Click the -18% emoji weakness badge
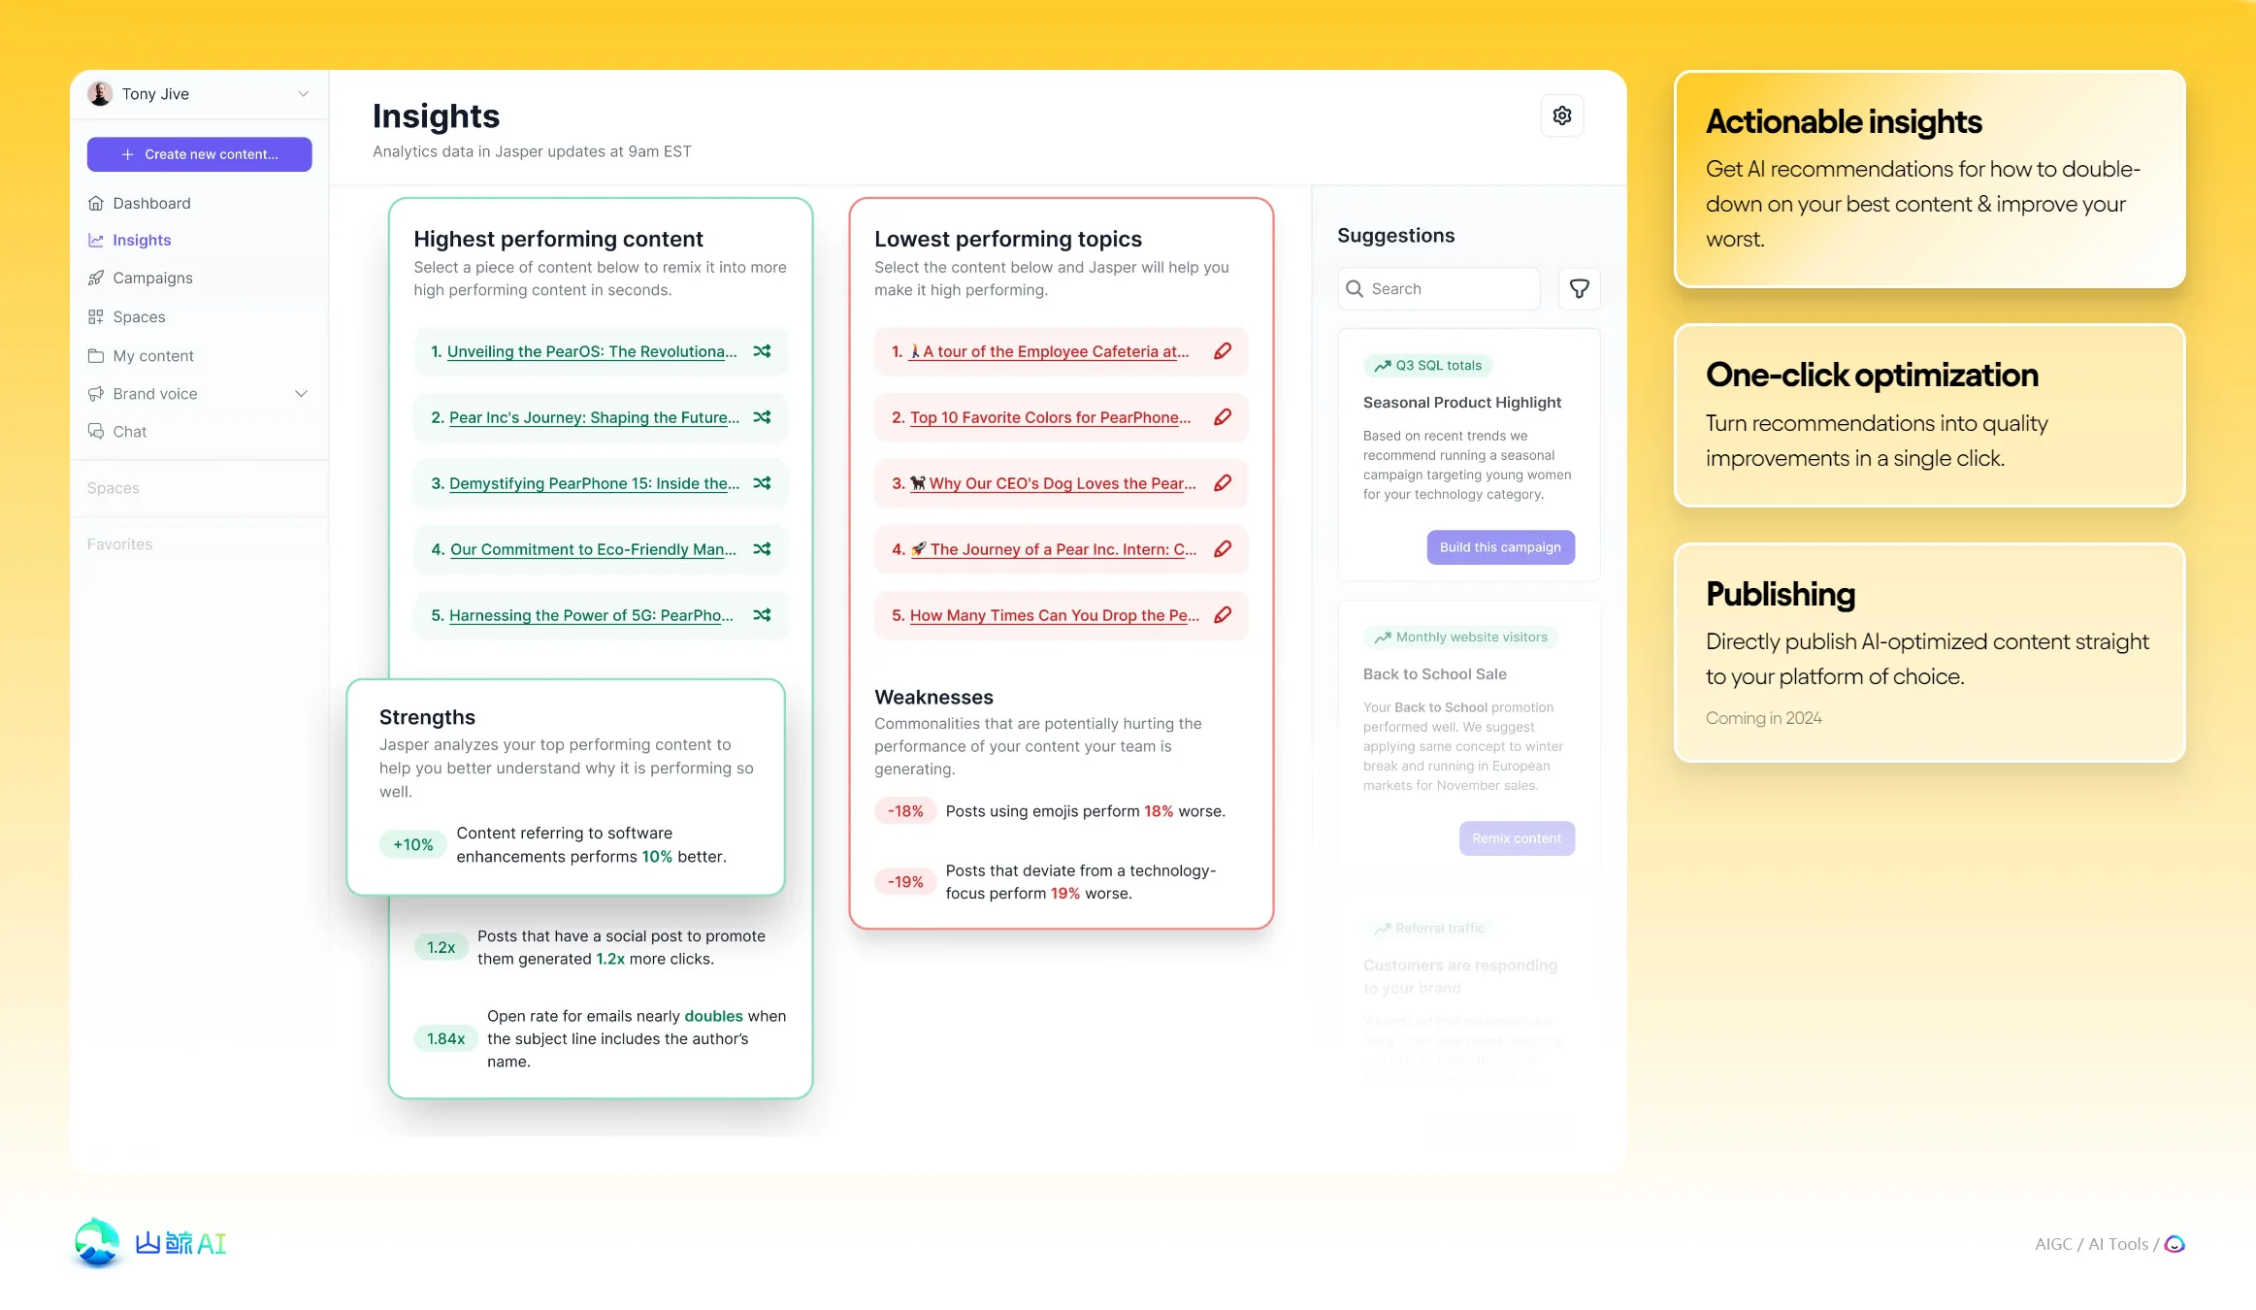This screenshot has height=1310, width=2256. (x=905, y=811)
